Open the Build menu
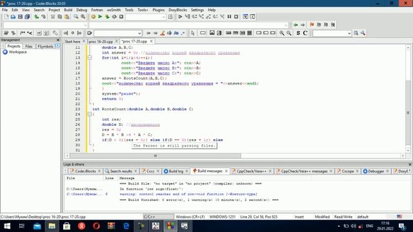 tap(68, 10)
